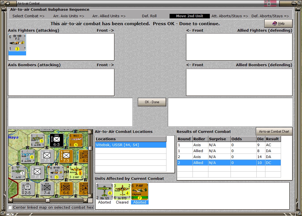Select round 2 Axis row with die 14
Viewport: 302px width, 216px height.
(x=229, y=157)
